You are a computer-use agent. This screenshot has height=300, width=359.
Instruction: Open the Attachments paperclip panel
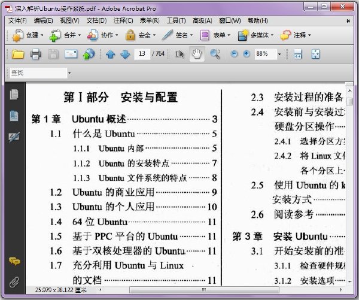tap(14, 282)
